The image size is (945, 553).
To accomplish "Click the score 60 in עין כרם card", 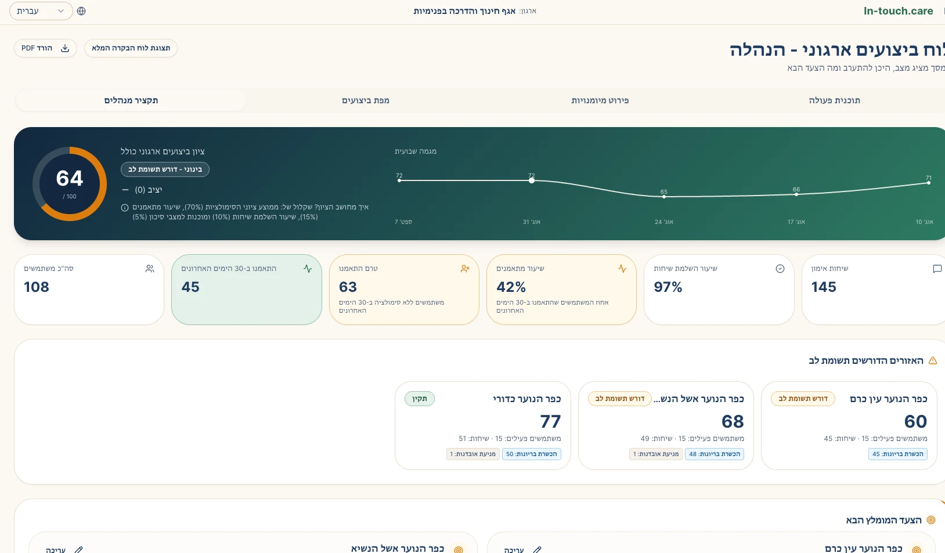I will (915, 421).
